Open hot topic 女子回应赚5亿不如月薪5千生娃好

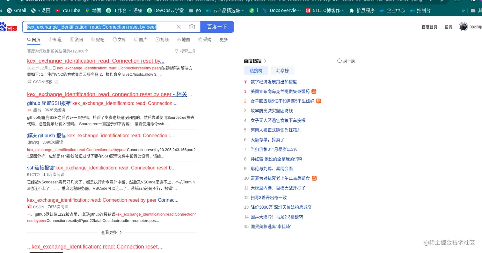pos(282,101)
